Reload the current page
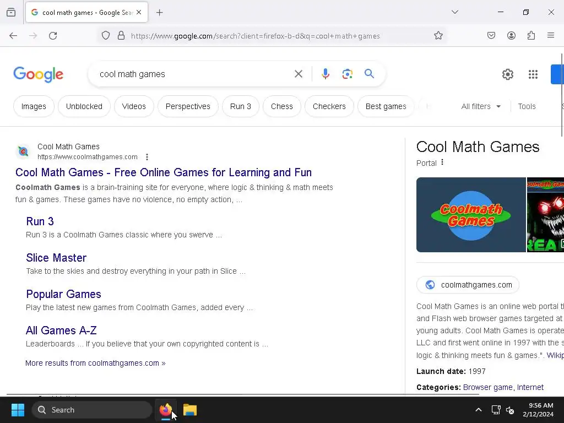The height and width of the screenshot is (423, 564). pos(53,36)
